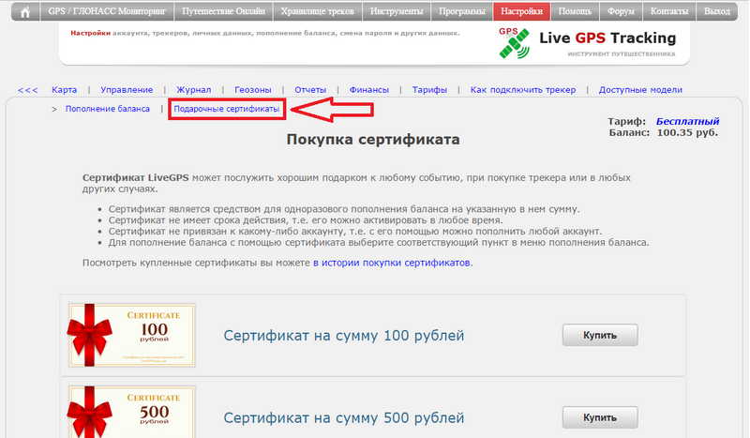Click the Live GPS Tracking logo
This screenshot has width=750, height=438.
pyautogui.click(x=589, y=43)
